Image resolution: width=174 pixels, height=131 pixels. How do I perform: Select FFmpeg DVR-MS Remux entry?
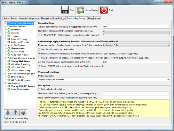tap(23, 86)
